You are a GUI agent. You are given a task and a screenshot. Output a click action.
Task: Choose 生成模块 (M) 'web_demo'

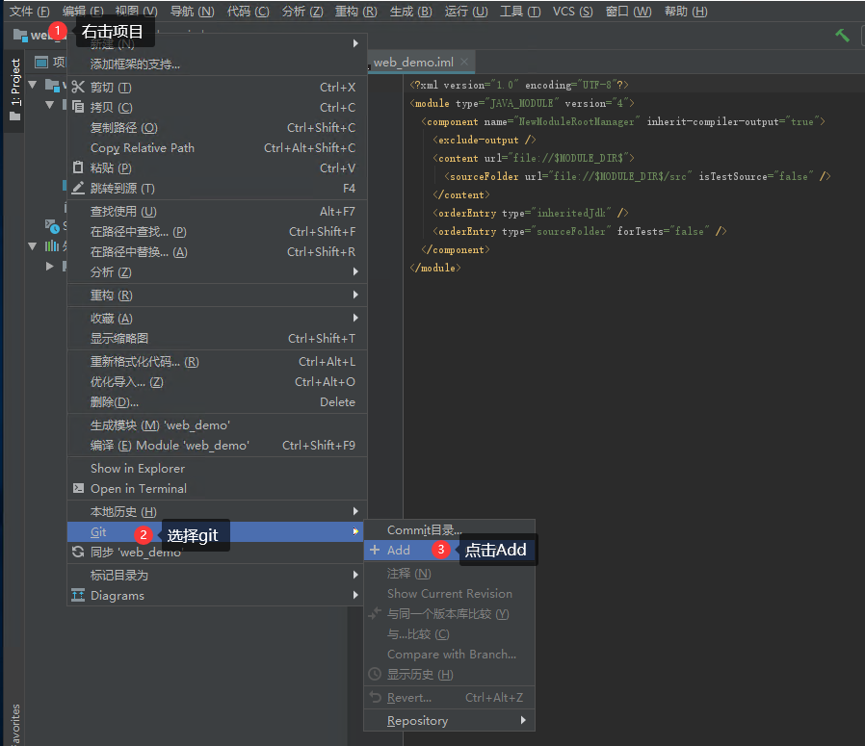point(217,425)
